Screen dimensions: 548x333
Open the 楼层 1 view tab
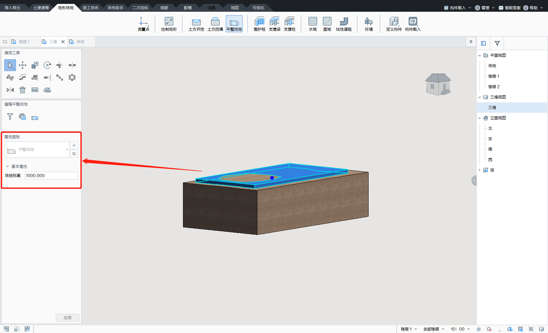[24, 42]
